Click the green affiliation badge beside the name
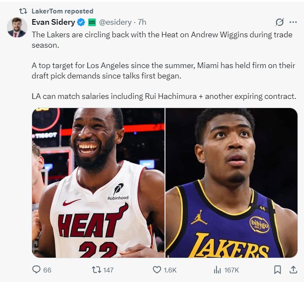Screen dimensions: 304x282 pos(92,22)
